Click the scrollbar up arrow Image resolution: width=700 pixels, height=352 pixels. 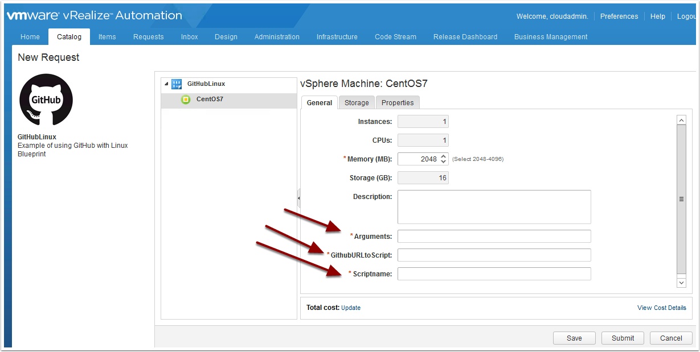click(681, 120)
